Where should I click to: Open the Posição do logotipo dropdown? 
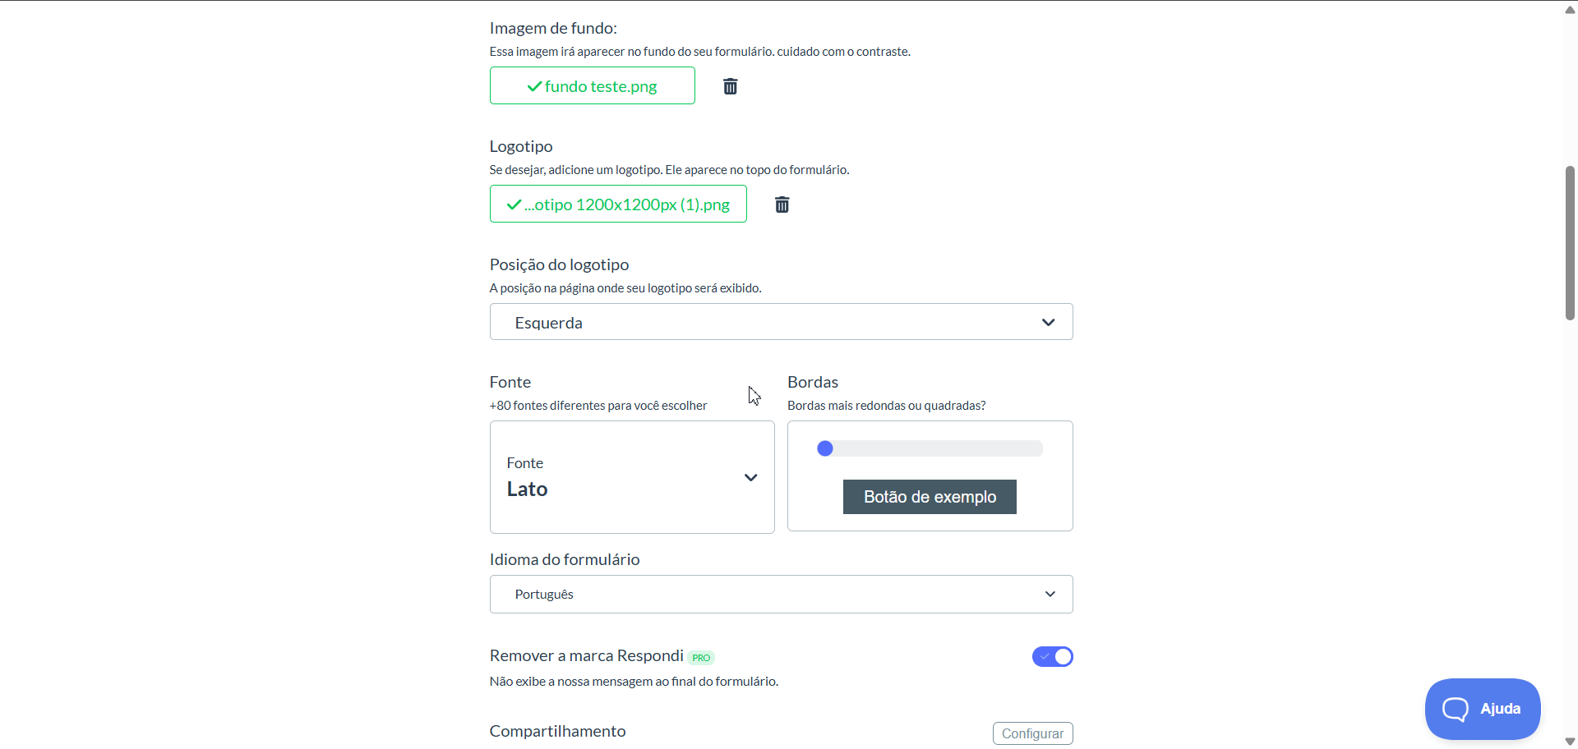[x=781, y=322]
